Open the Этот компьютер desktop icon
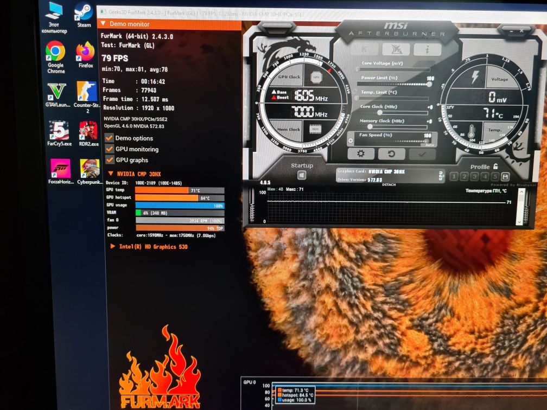 tap(54, 17)
